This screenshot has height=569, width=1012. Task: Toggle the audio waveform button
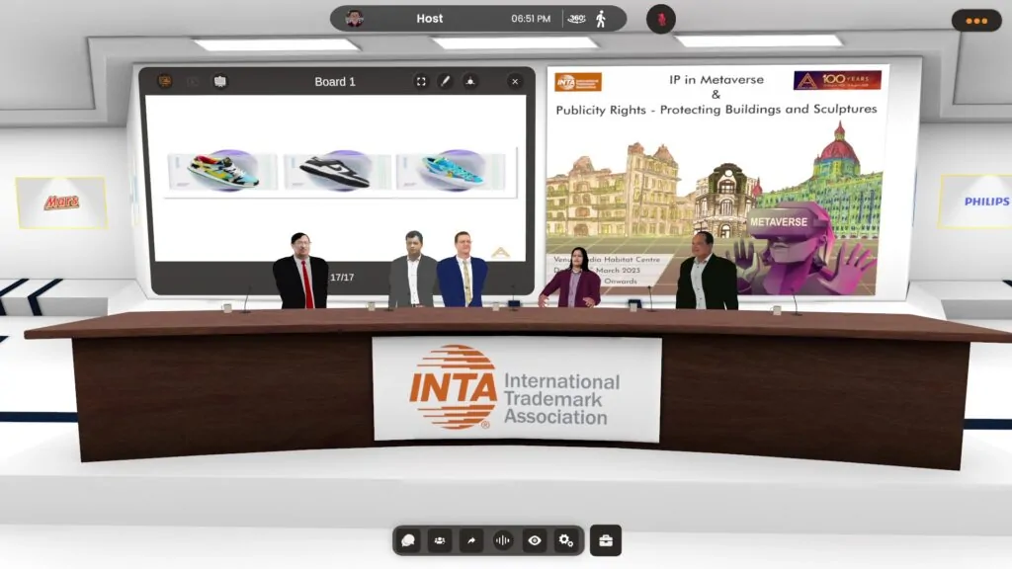[x=503, y=540]
